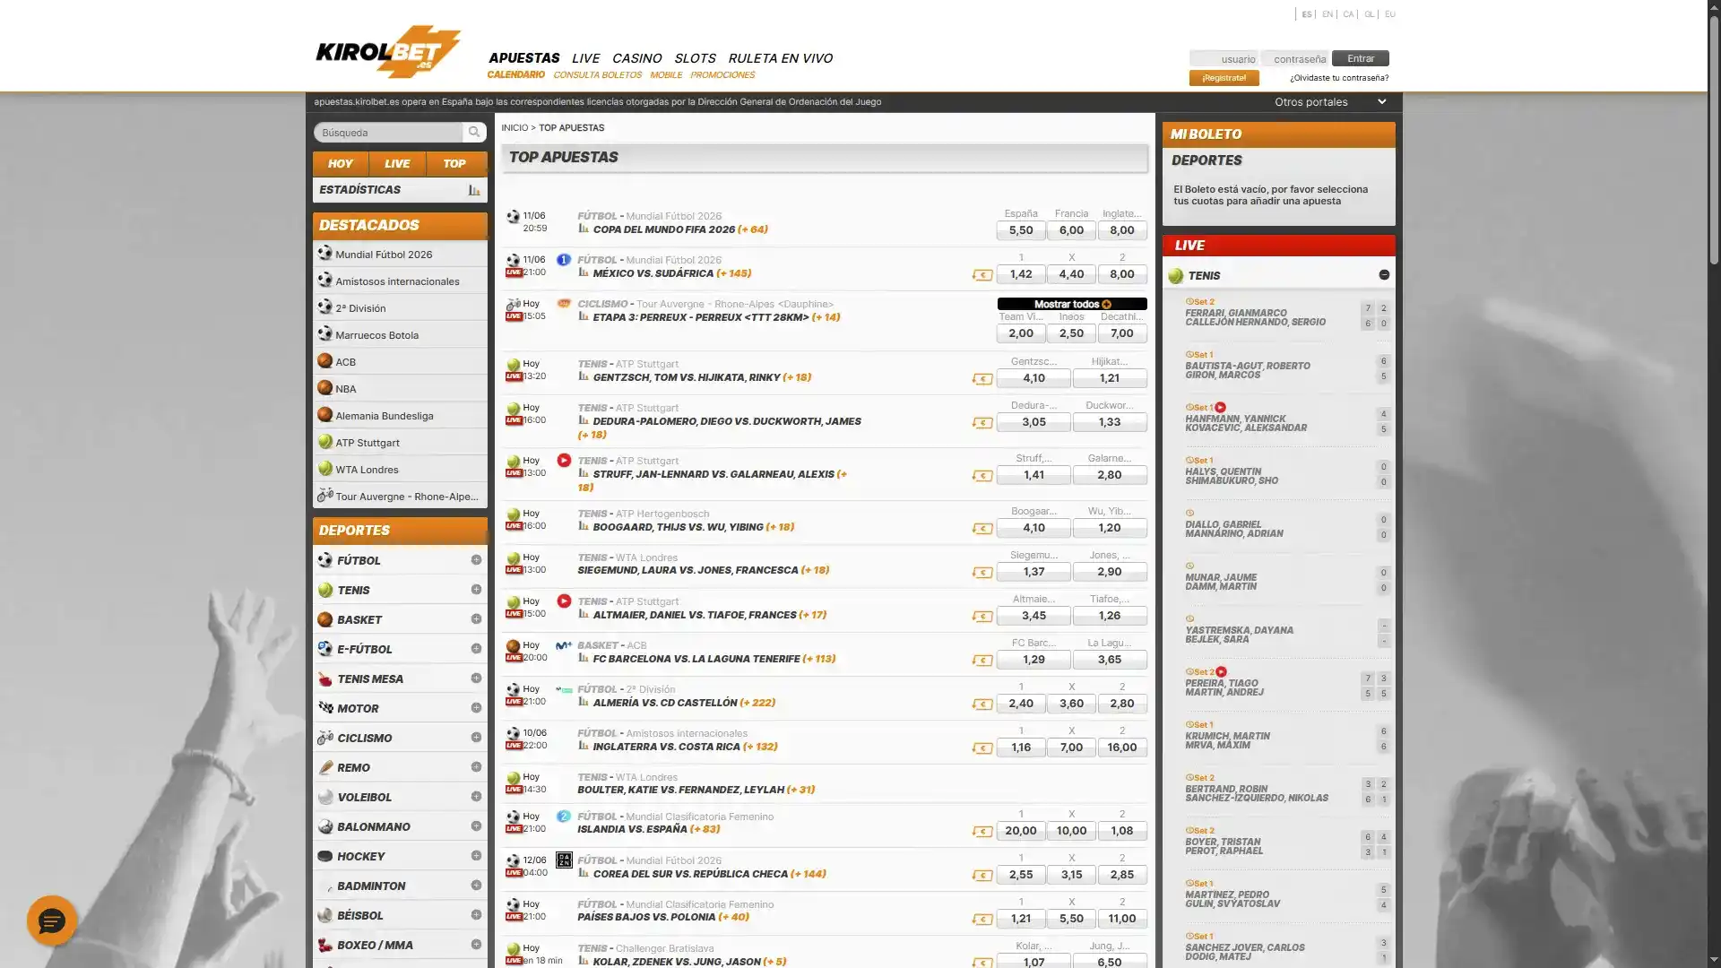The width and height of the screenshot is (1721, 968).
Task: Open stats icon for Etapa 3 Perreux
Action: pos(584,316)
